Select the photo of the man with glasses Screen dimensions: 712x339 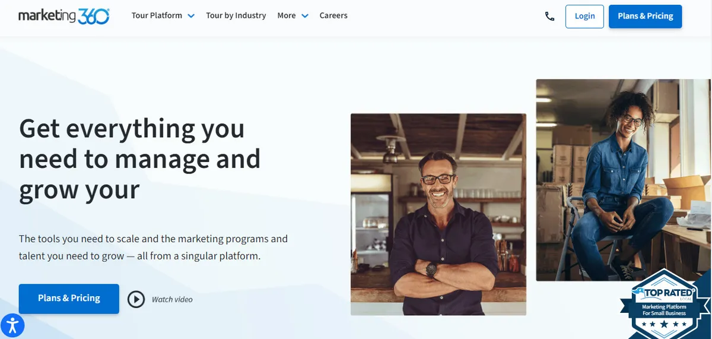click(438, 214)
